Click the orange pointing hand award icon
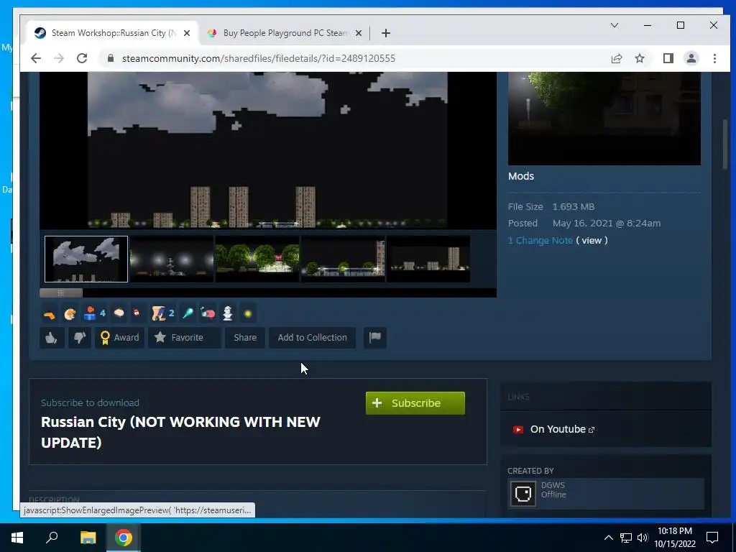The height and width of the screenshot is (552, 736). click(x=49, y=313)
